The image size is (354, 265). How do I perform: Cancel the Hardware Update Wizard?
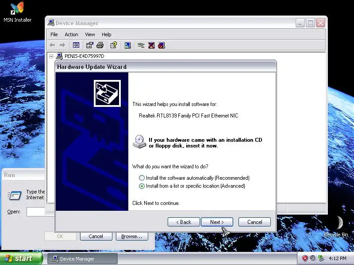point(255,222)
